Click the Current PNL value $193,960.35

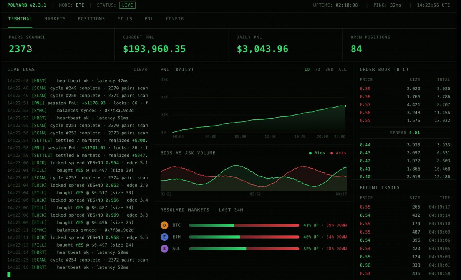pos(154,49)
